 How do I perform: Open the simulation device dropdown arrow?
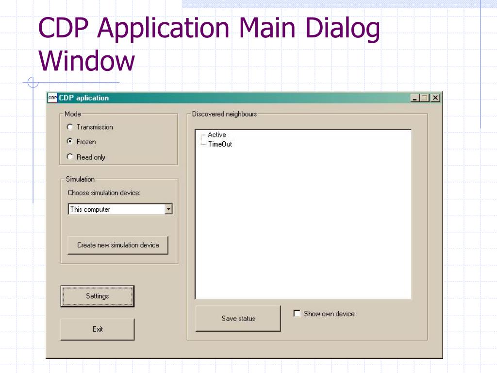click(x=168, y=209)
